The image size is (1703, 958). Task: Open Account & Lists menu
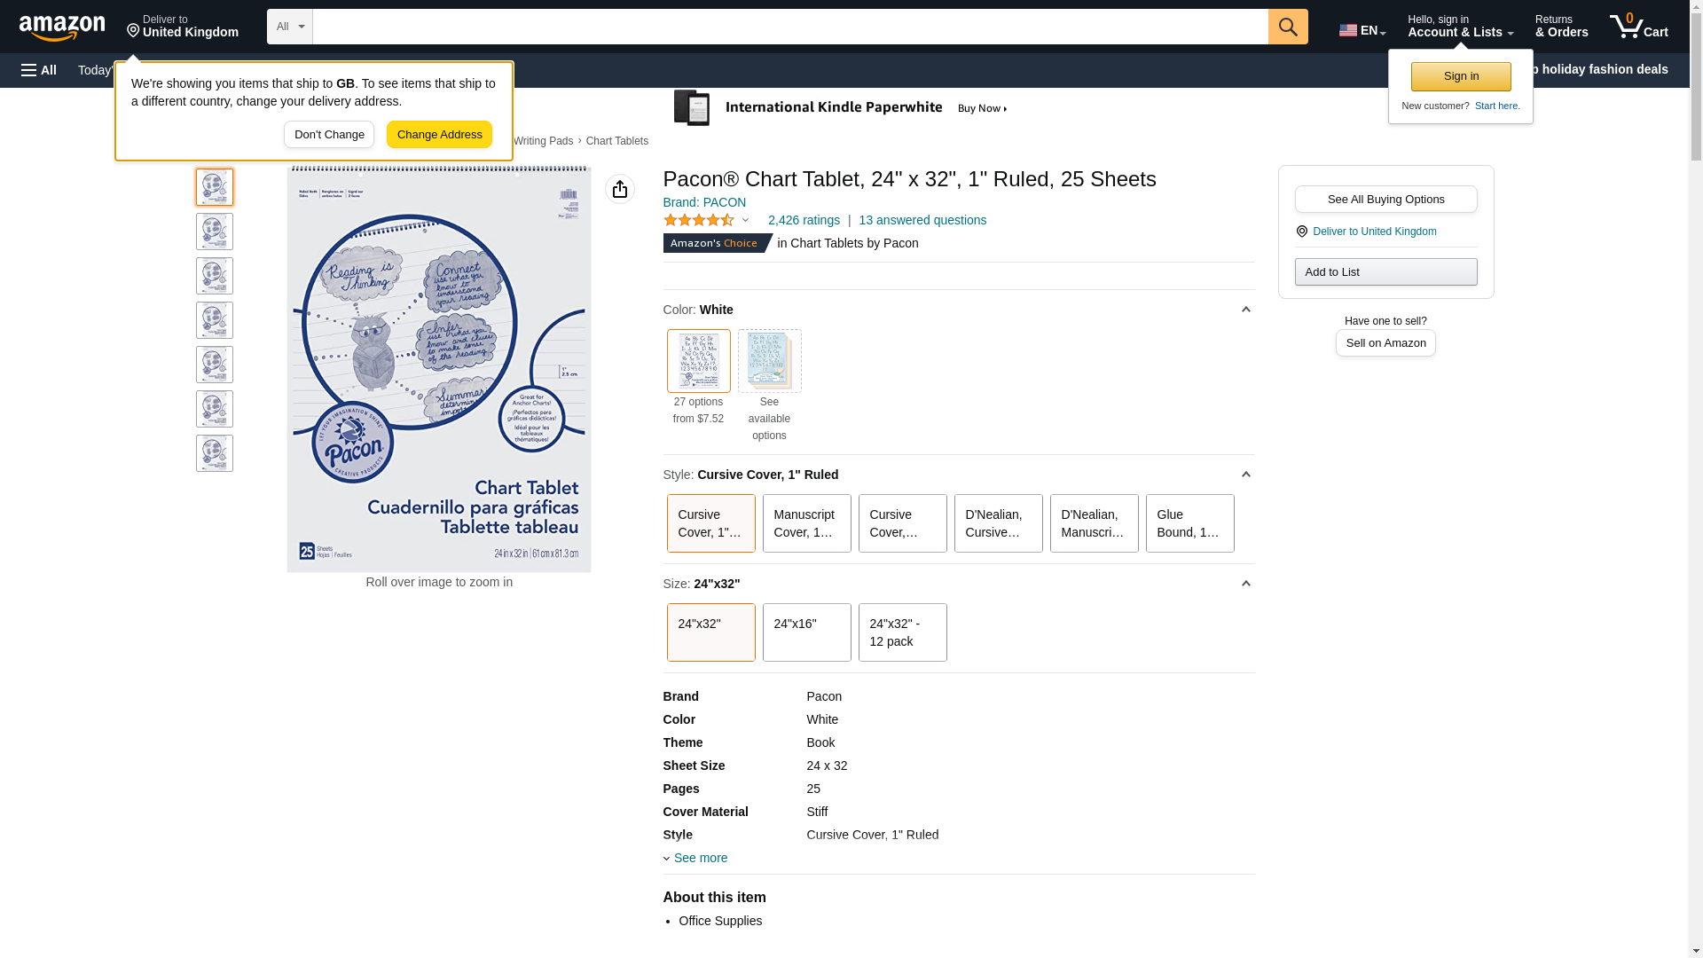click(x=1460, y=27)
